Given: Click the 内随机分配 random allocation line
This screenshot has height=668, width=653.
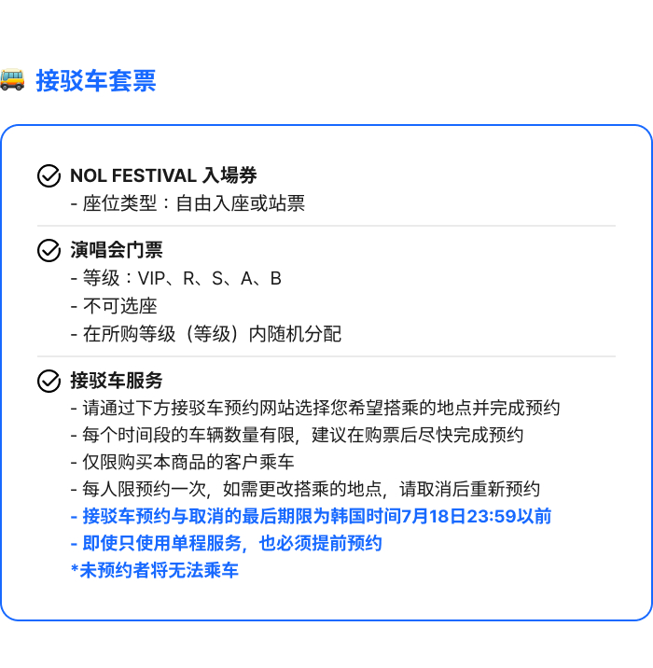Looking at the screenshot, I should tap(206, 334).
